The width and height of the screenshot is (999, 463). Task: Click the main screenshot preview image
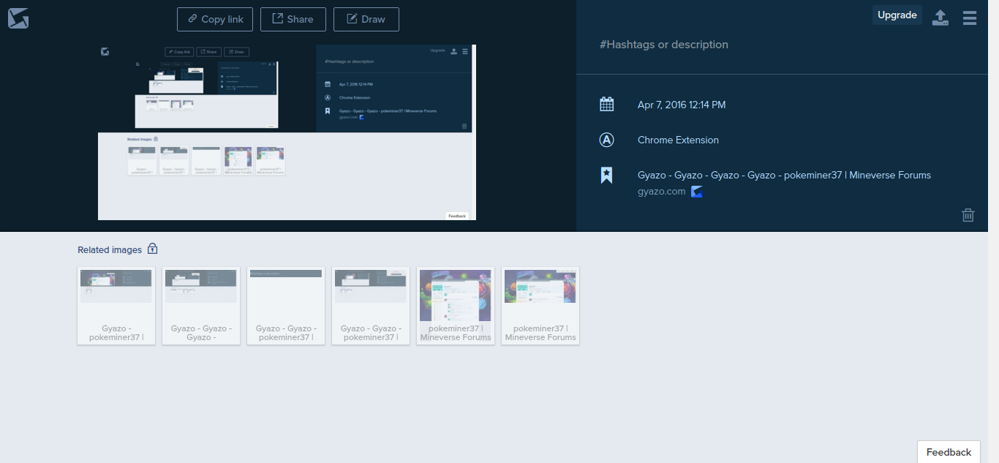click(x=287, y=132)
